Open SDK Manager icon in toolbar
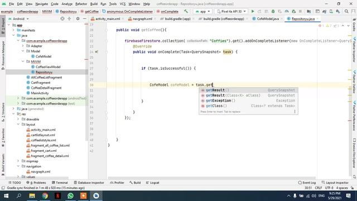The height and width of the screenshot is (201, 357). click(x=338, y=11)
